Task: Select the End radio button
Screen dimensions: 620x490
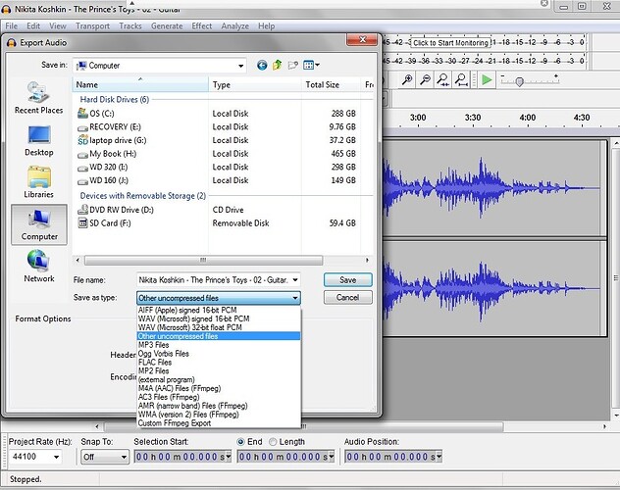Action: [240, 442]
